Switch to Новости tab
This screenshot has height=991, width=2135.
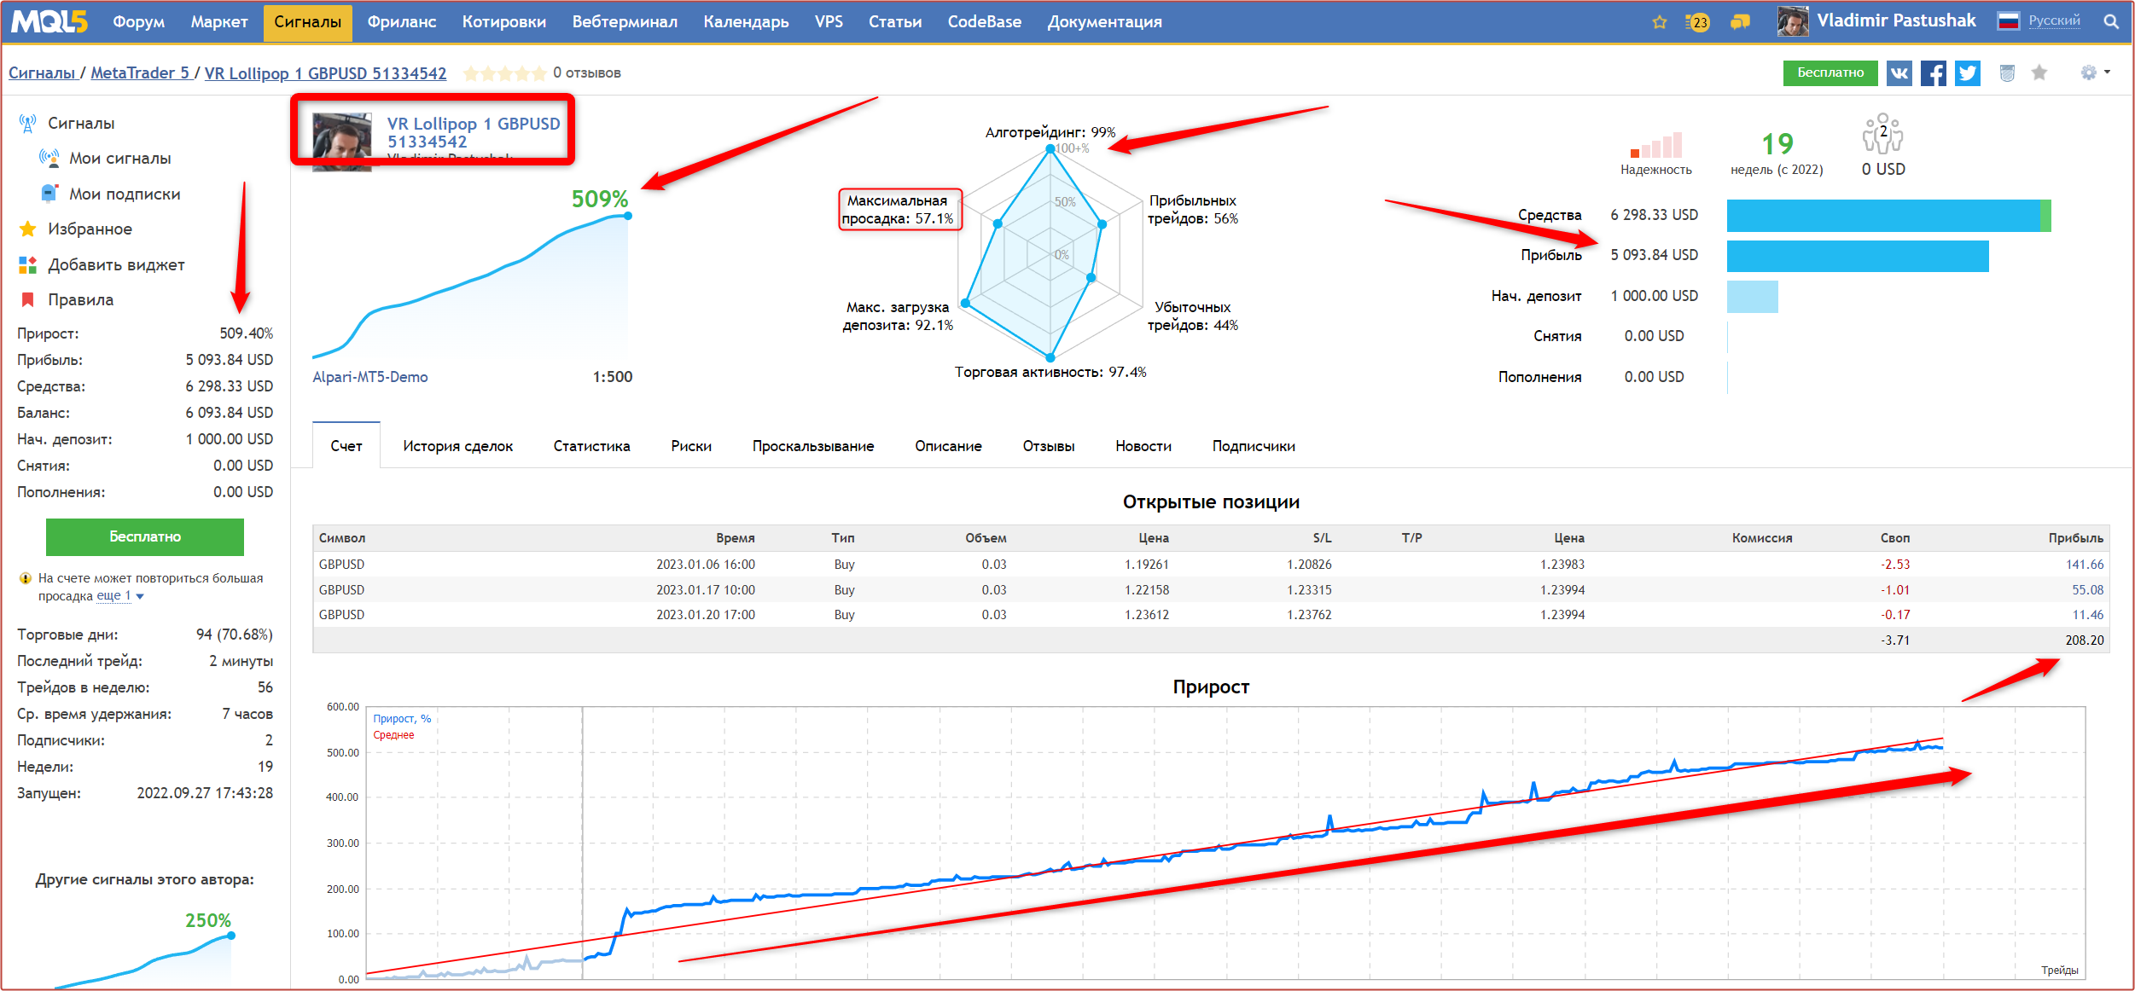[1143, 446]
